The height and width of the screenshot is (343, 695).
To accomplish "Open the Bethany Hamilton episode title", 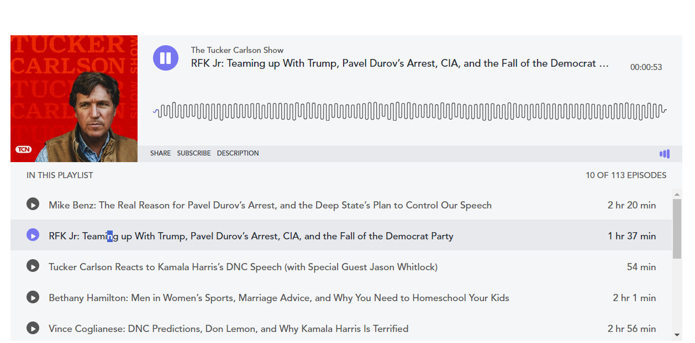I will pyautogui.click(x=278, y=298).
